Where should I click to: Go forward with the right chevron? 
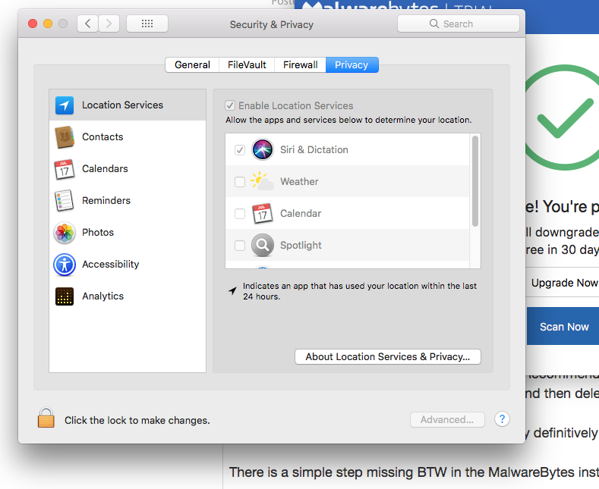(109, 24)
